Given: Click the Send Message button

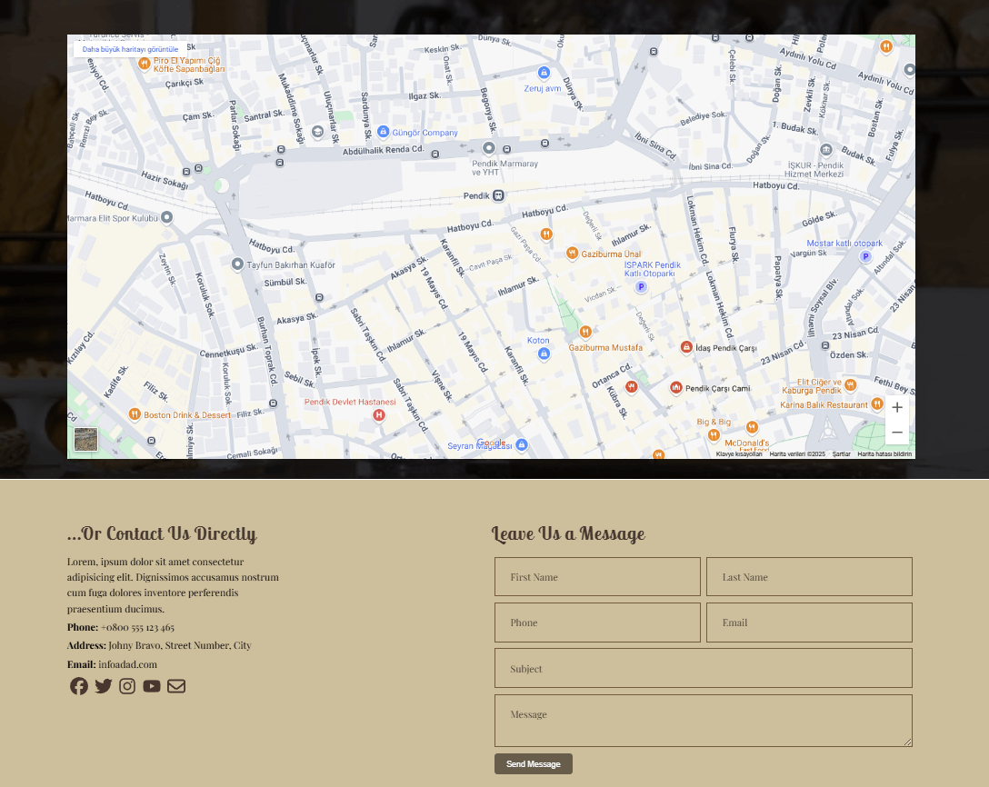Looking at the screenshot, I should tap(534, 763).
